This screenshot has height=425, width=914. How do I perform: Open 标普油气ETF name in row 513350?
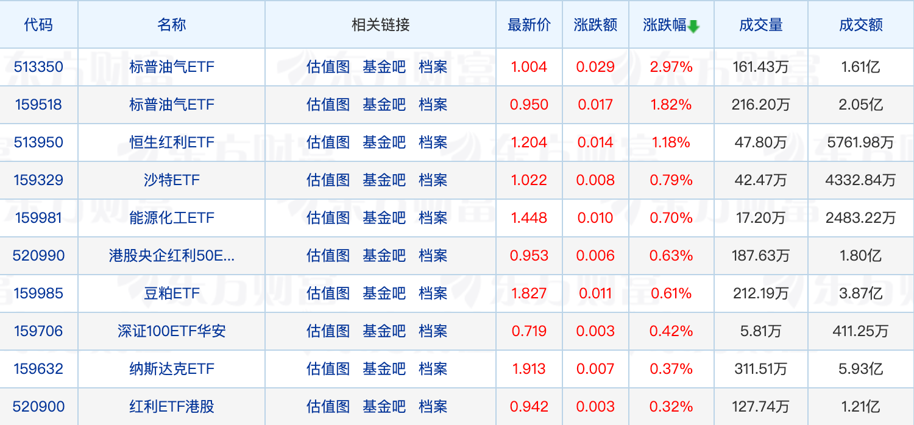tap(172, 67)
